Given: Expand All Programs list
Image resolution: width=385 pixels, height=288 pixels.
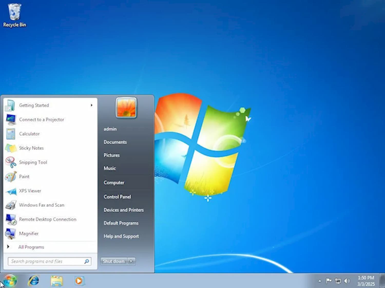Looking at the screenshot, I should (x=31, y=247).
